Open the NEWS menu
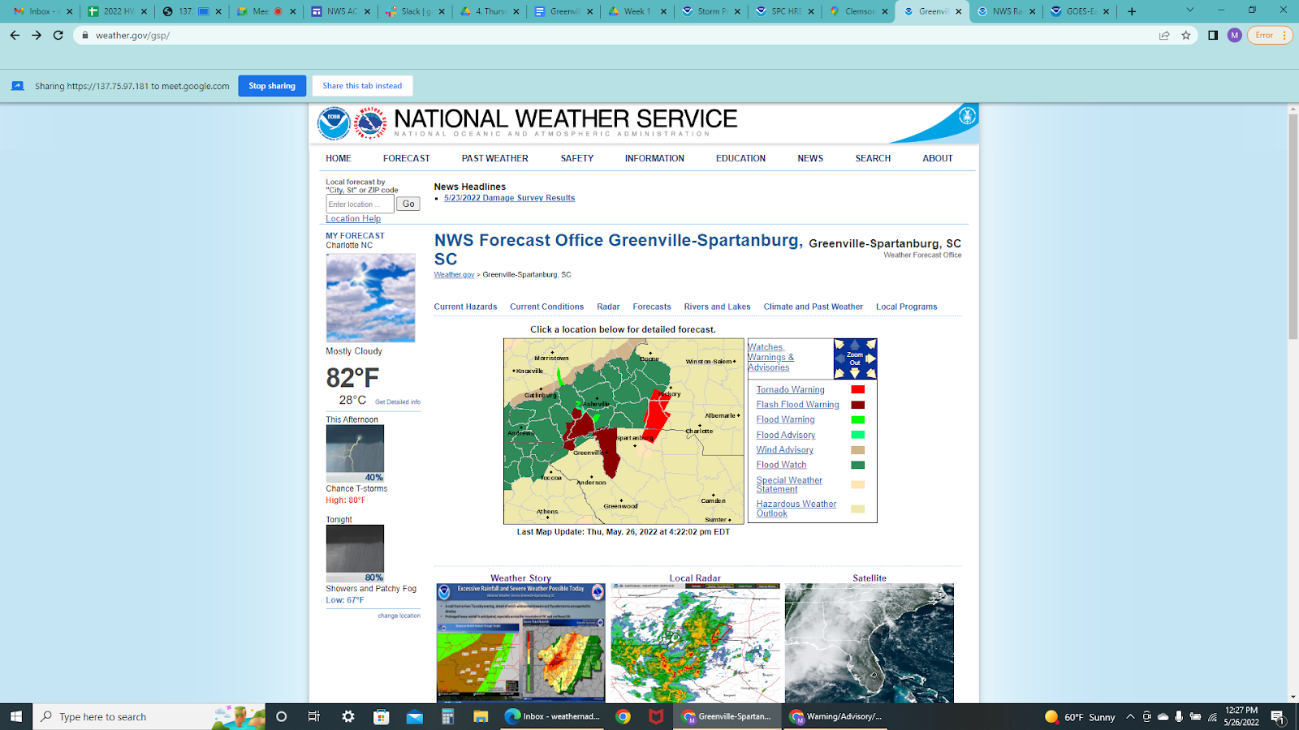Viewport: 1299px width, 730px height. click(x=810, y=158)
